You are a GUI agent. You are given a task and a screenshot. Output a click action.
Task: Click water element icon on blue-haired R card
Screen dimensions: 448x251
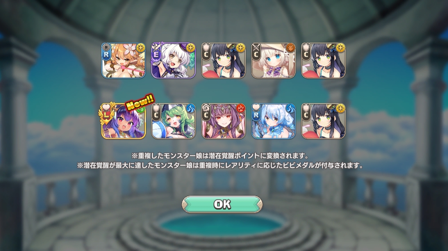point(290,109)
